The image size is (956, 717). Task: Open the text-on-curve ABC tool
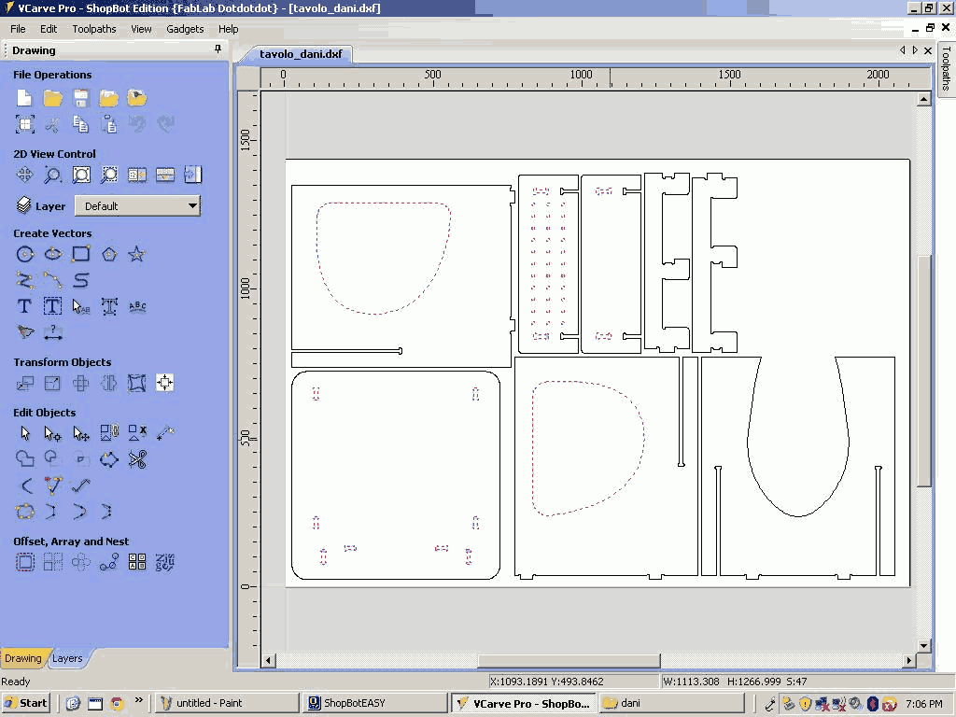tap(137, 306)
